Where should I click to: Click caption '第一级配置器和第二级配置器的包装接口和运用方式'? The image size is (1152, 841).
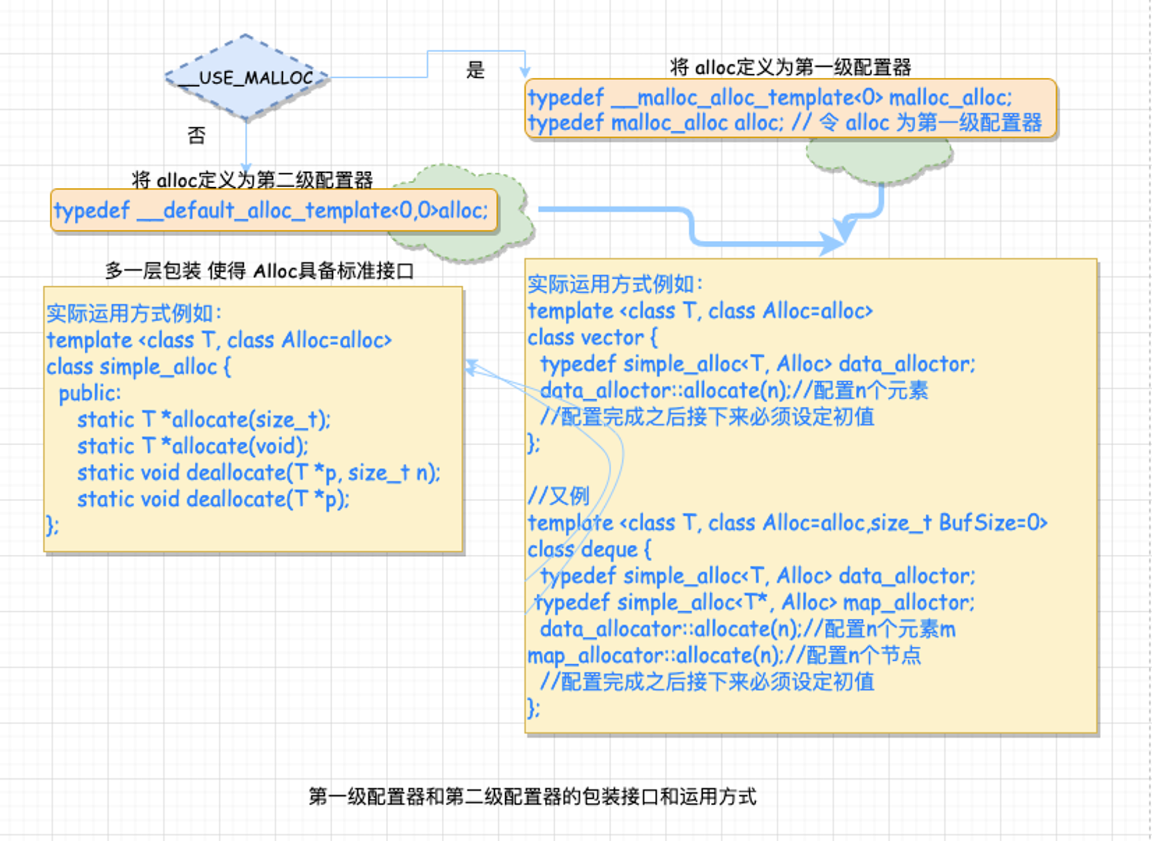click(533, 797)
